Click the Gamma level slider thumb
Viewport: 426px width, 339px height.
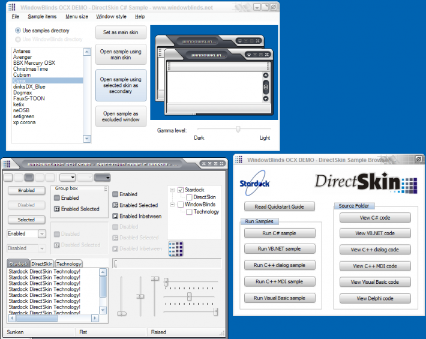(x=238, y=129)
